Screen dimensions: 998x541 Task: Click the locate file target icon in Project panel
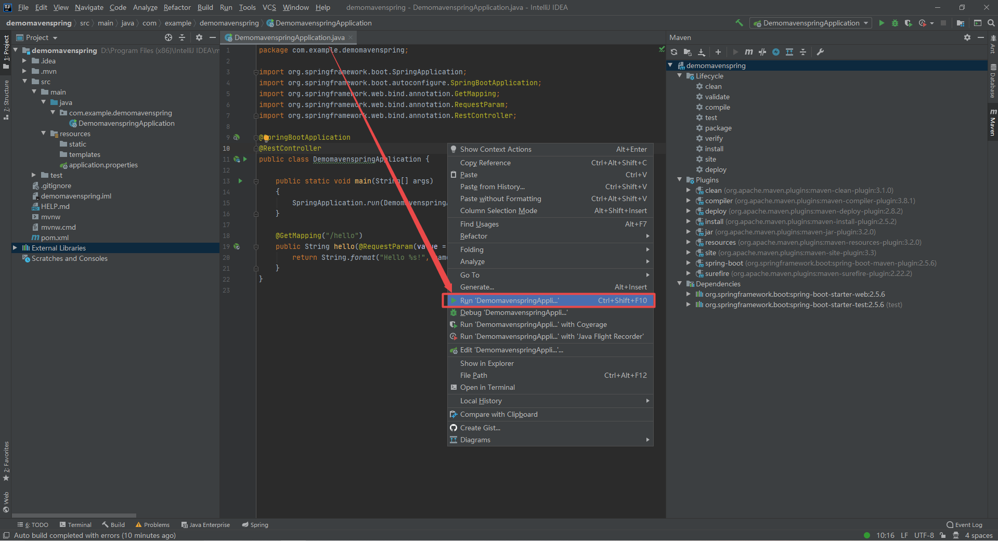click(x=169, y=37)
